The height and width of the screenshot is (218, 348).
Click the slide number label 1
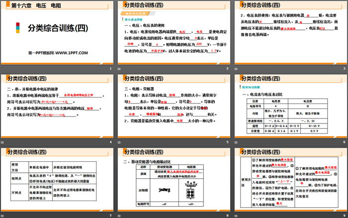(110, 69)
